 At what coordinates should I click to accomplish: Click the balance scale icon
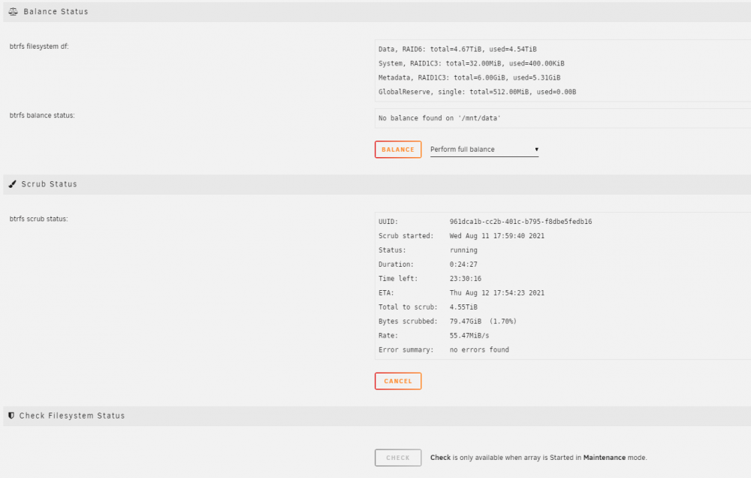[x=13, y=11]
